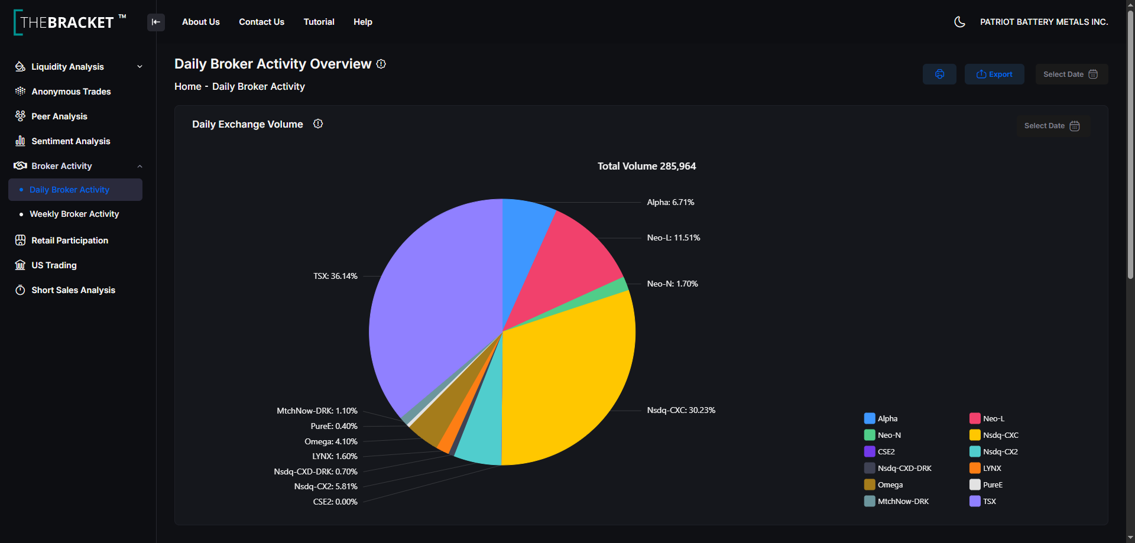Screen dimensions: 1135x543
Task: Click the 'Omega: 4.10%' chart label
Action: click(331, 441)
